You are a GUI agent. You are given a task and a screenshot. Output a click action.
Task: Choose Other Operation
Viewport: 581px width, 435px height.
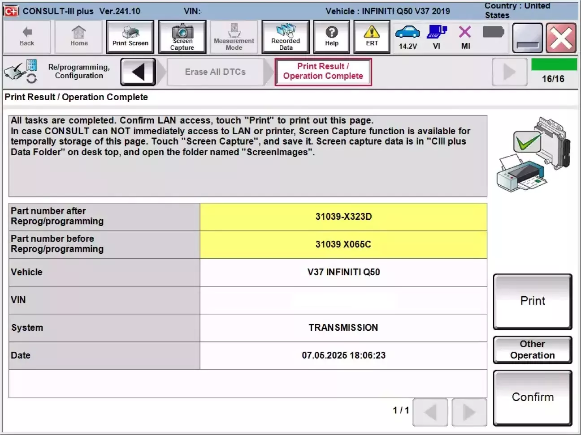tap(533, 350)
